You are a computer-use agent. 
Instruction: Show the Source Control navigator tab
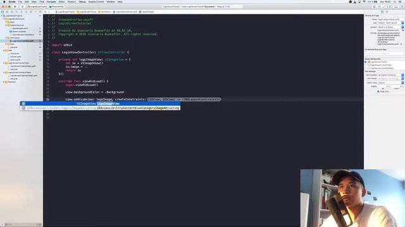(x=7, y=12)
